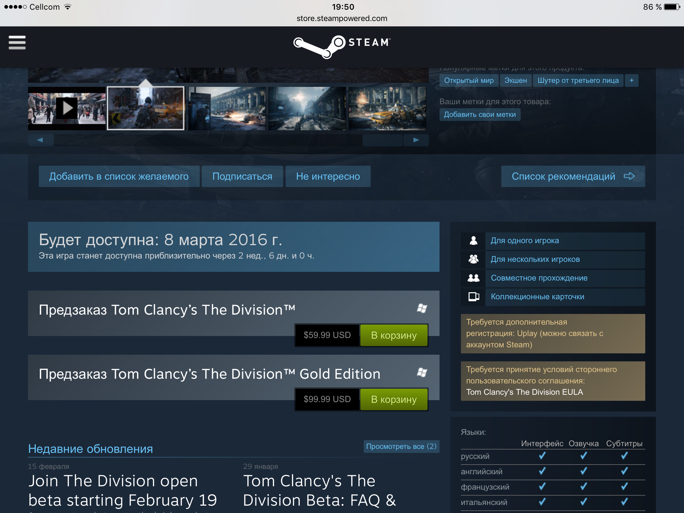684x513 pixels.
Task: Play the trailer video thumbnail
Action: point(67,108)
